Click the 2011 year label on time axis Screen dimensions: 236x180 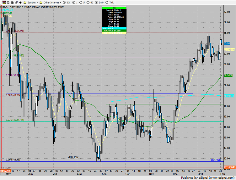click(200, 174)
